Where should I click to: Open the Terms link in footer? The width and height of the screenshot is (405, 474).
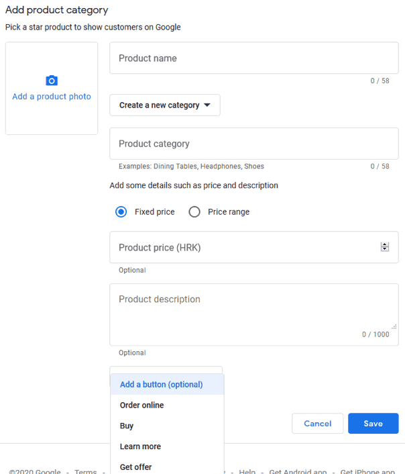tap(86, 472)
